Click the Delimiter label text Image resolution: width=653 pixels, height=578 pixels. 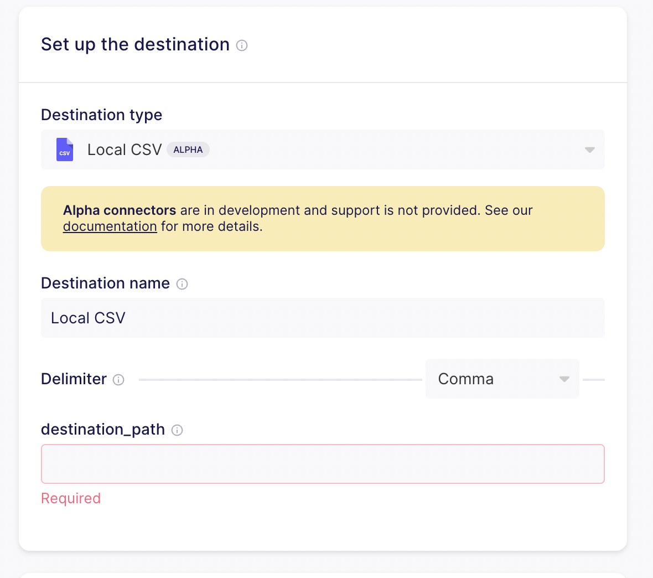pos(74,379)
